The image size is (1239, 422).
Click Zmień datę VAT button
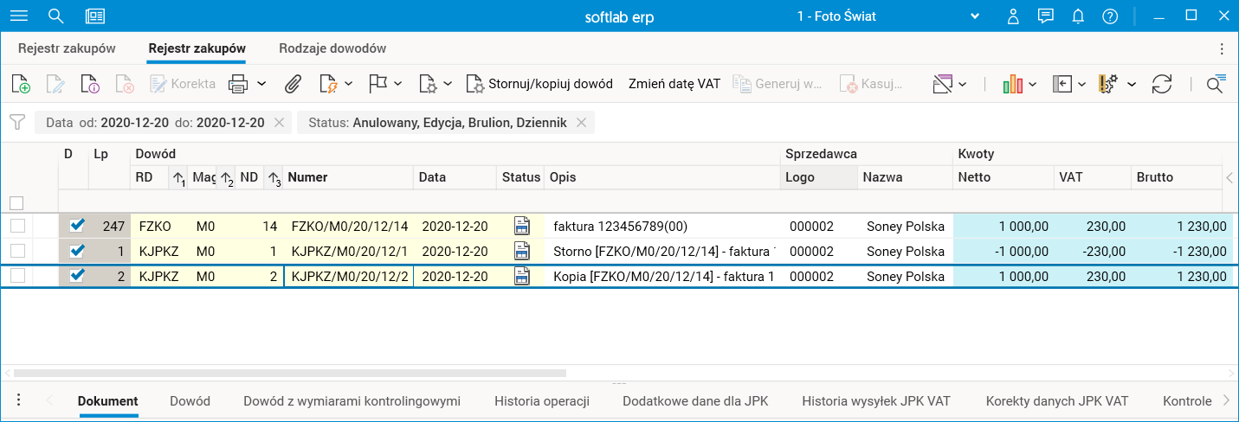pyautogui.click(x=674, y=84)
